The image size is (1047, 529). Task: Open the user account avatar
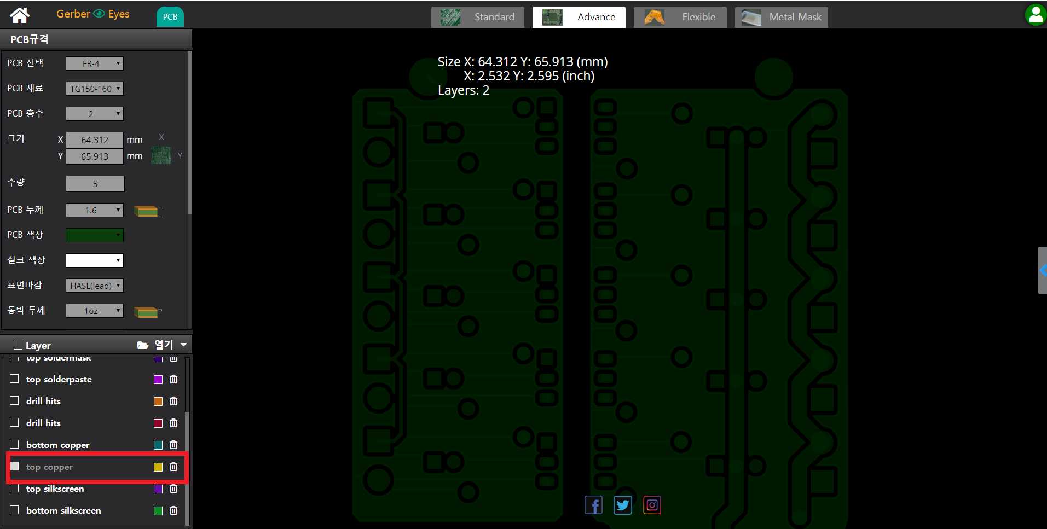(1036, 15)
